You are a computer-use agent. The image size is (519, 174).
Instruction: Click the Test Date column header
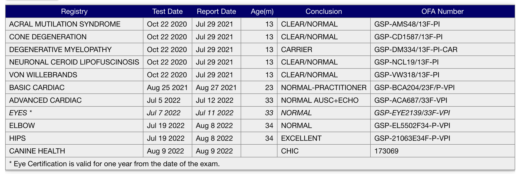click(167, 11)
